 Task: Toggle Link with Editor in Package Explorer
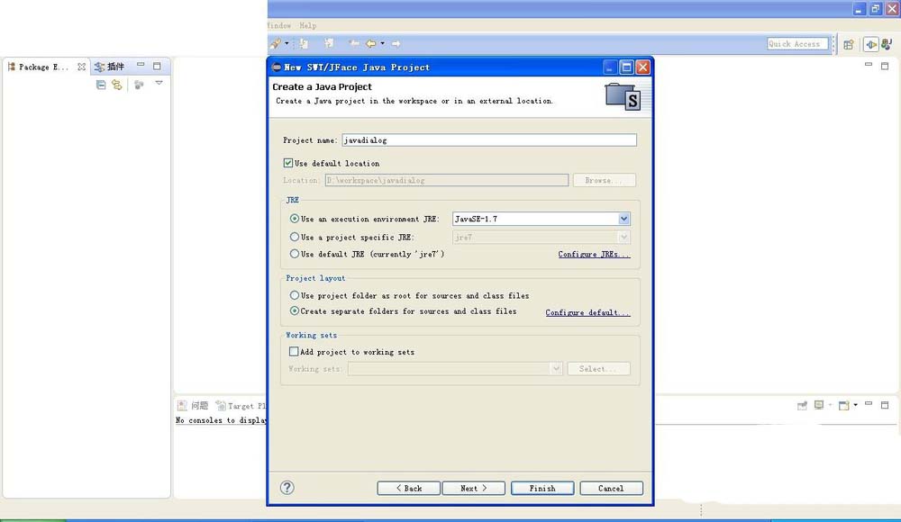[x=116, y=85]
